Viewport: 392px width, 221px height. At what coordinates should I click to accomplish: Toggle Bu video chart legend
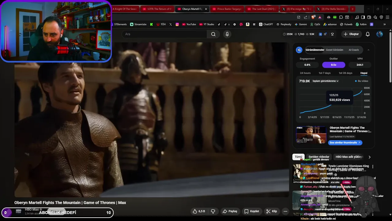(x=361, y=81)
